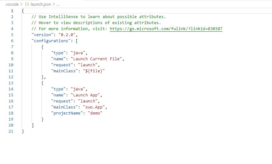Click the "${file}" mainClass value

pyautogui.click(x=94, y=71)
